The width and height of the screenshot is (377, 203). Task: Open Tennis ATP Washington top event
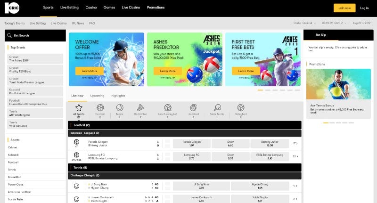coord(35,113)
